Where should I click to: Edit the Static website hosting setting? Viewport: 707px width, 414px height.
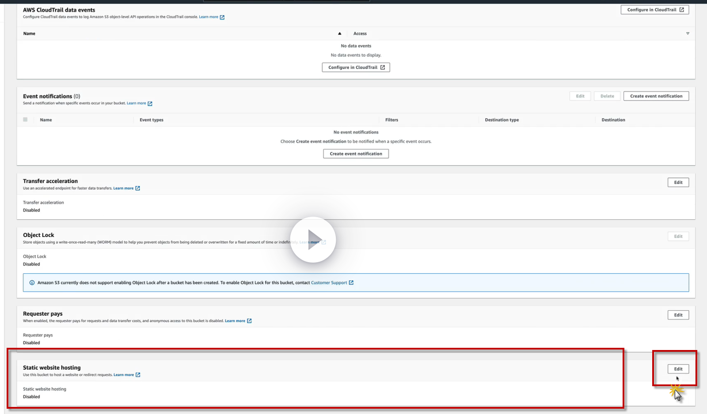(x=678, y=369)
